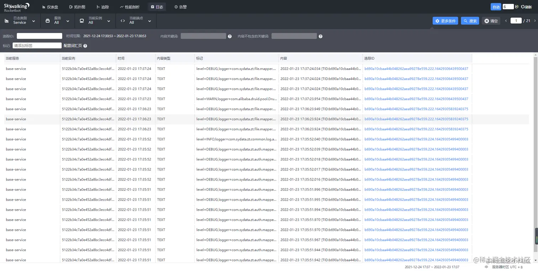
Task: Select the level=INFO common.log tag cell
Action: point(236,139)
